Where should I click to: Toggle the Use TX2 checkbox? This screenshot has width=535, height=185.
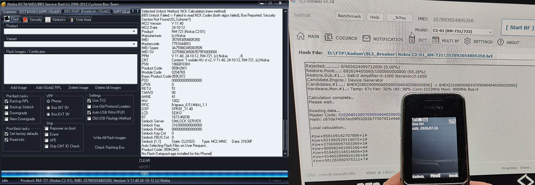click(x=89, y=100)
